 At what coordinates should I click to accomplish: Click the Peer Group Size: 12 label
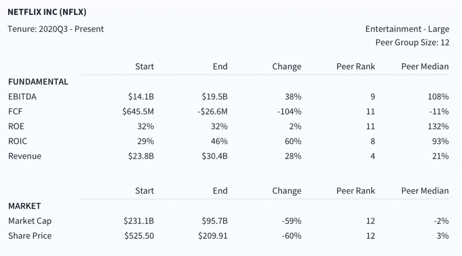pos(412,43)
